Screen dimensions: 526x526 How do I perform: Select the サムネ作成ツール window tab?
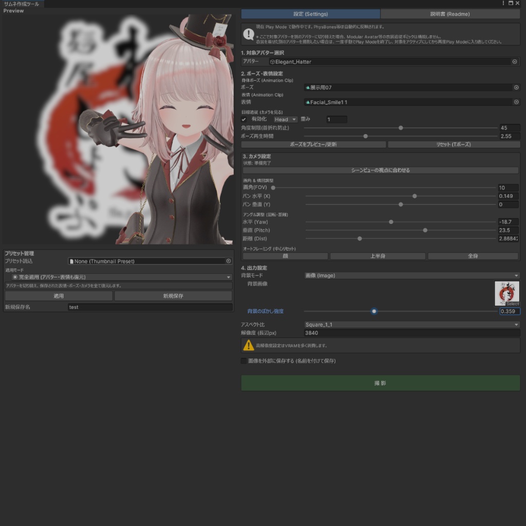[23, 3]
